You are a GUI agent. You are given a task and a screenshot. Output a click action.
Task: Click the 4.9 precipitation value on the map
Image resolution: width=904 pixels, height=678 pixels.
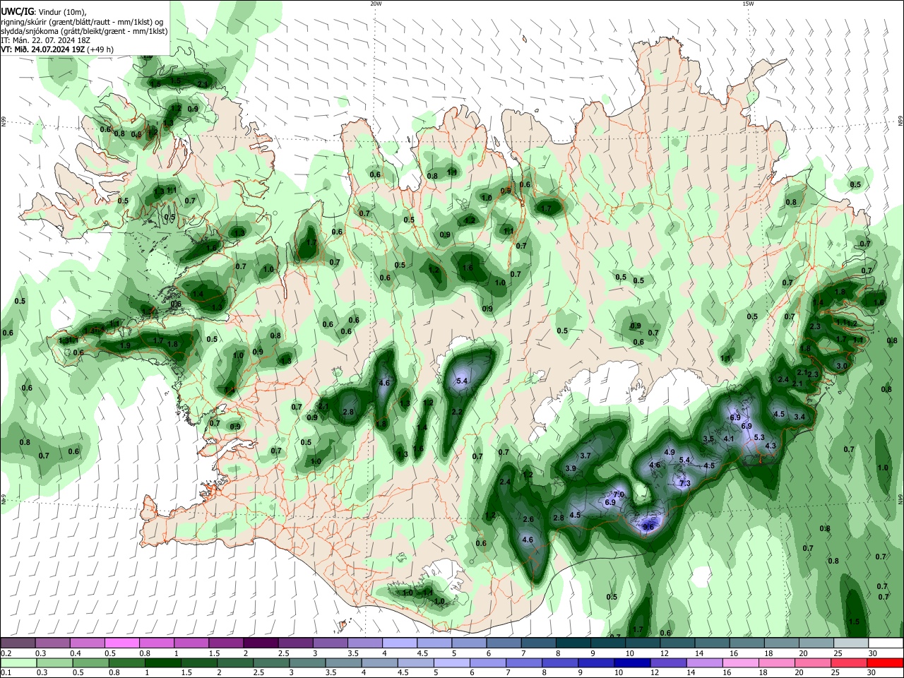[x=670, y=452]
